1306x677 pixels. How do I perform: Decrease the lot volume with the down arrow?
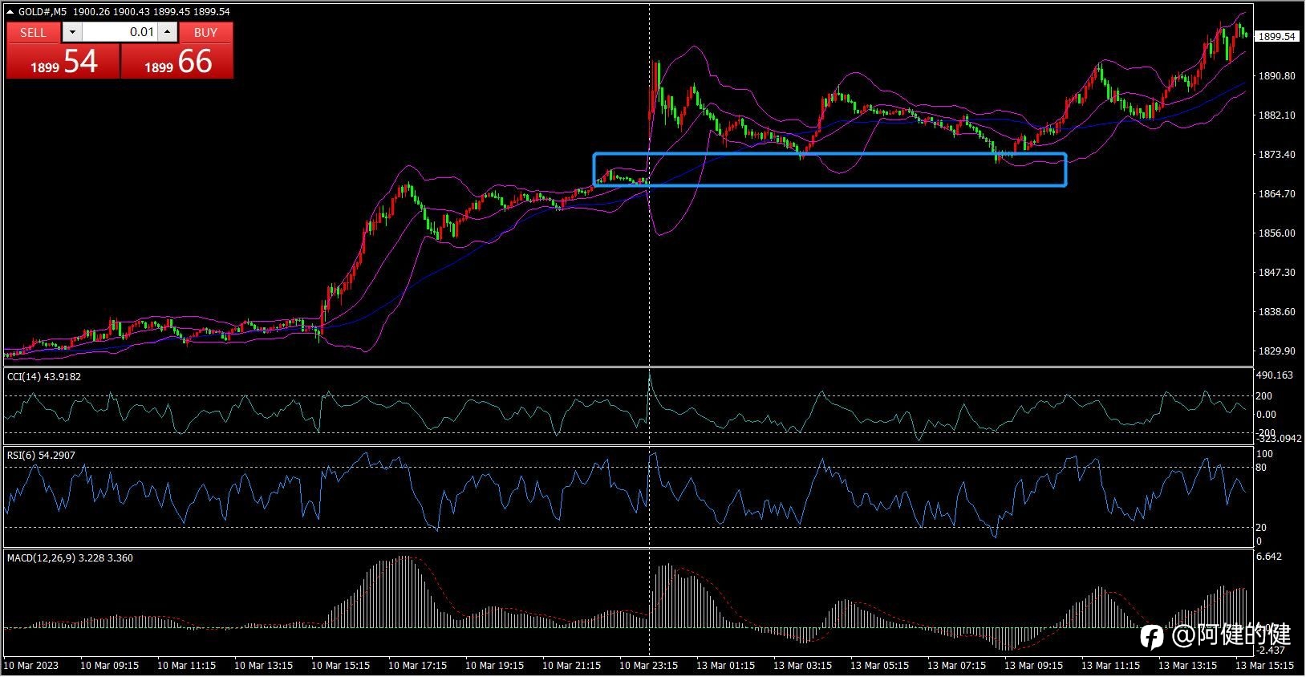click(x=72, y=32)
